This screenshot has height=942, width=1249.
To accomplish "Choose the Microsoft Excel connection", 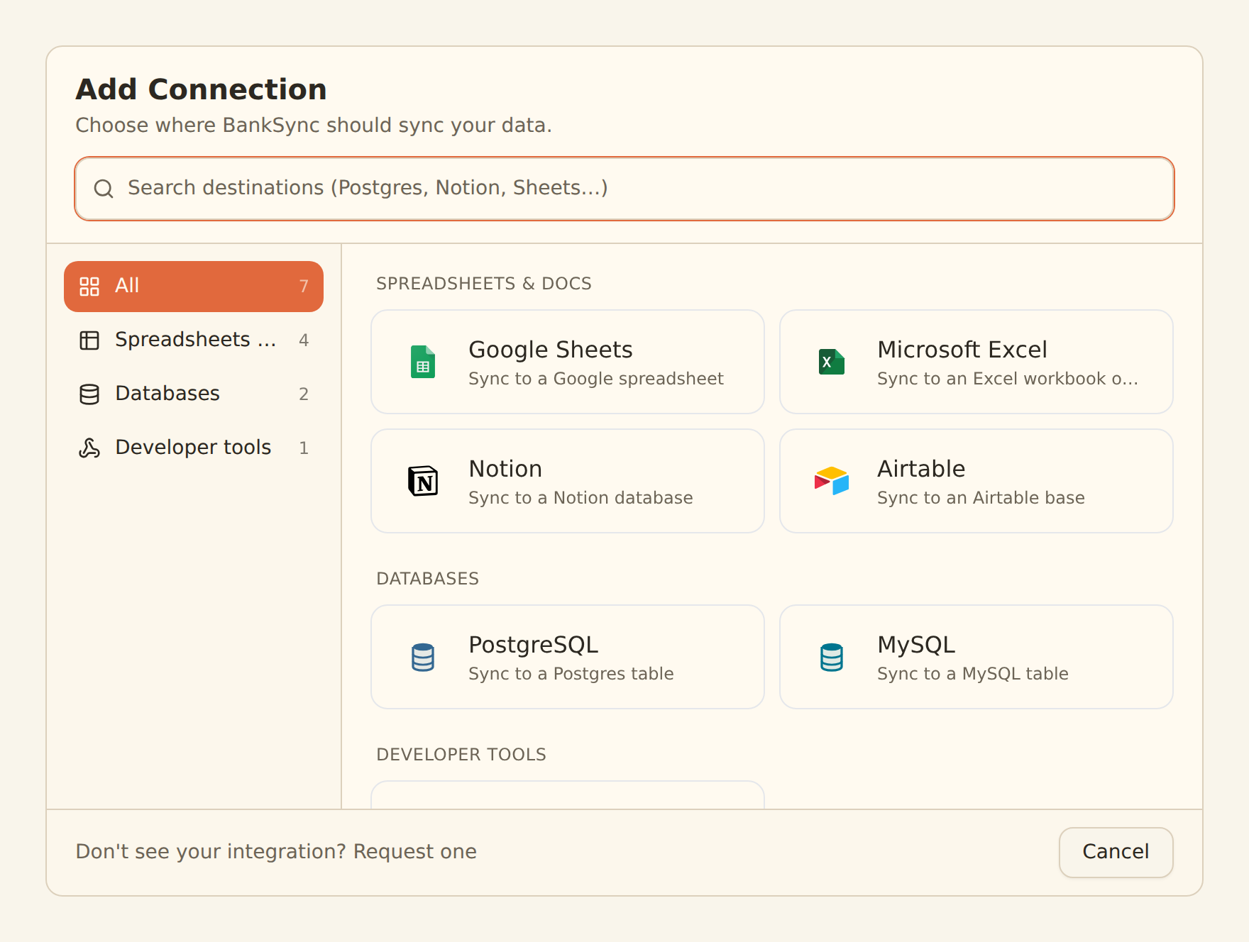I will pyautogui.click(x=976, y=362).
